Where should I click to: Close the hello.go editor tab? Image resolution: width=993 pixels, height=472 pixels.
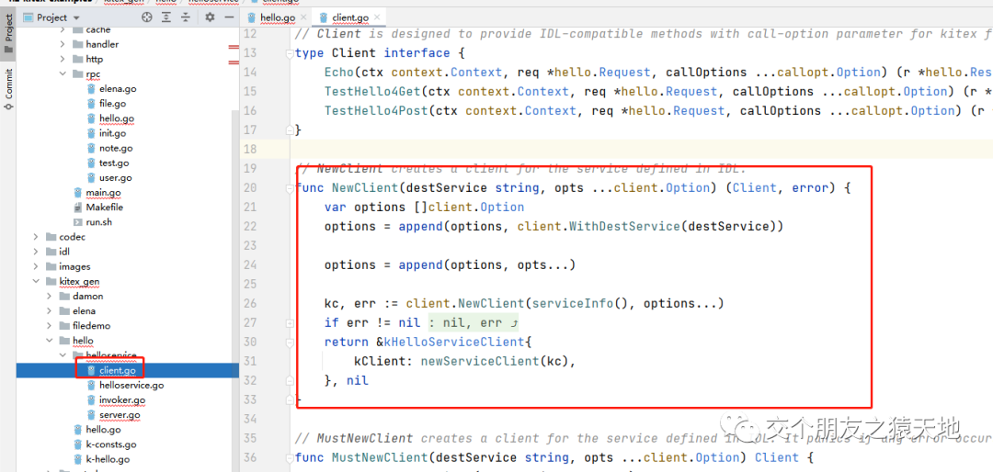pyautogui.click(x=302, y=17)
